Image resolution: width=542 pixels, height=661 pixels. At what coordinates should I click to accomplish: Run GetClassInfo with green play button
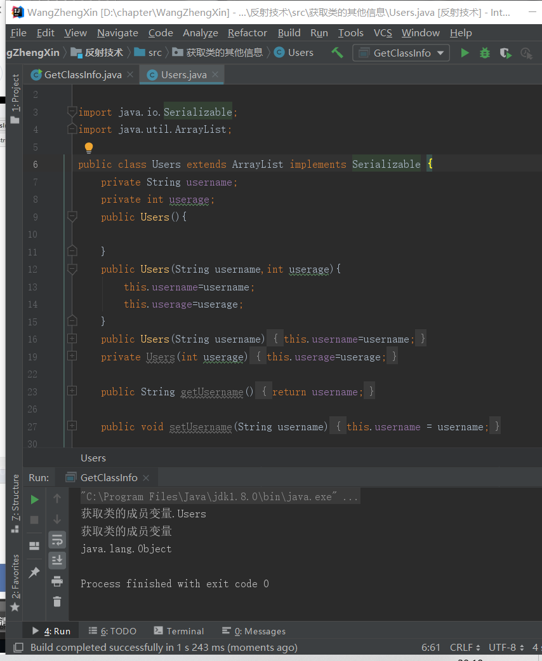coord(465,53)
